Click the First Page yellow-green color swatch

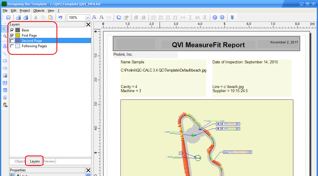click(18, 35)
